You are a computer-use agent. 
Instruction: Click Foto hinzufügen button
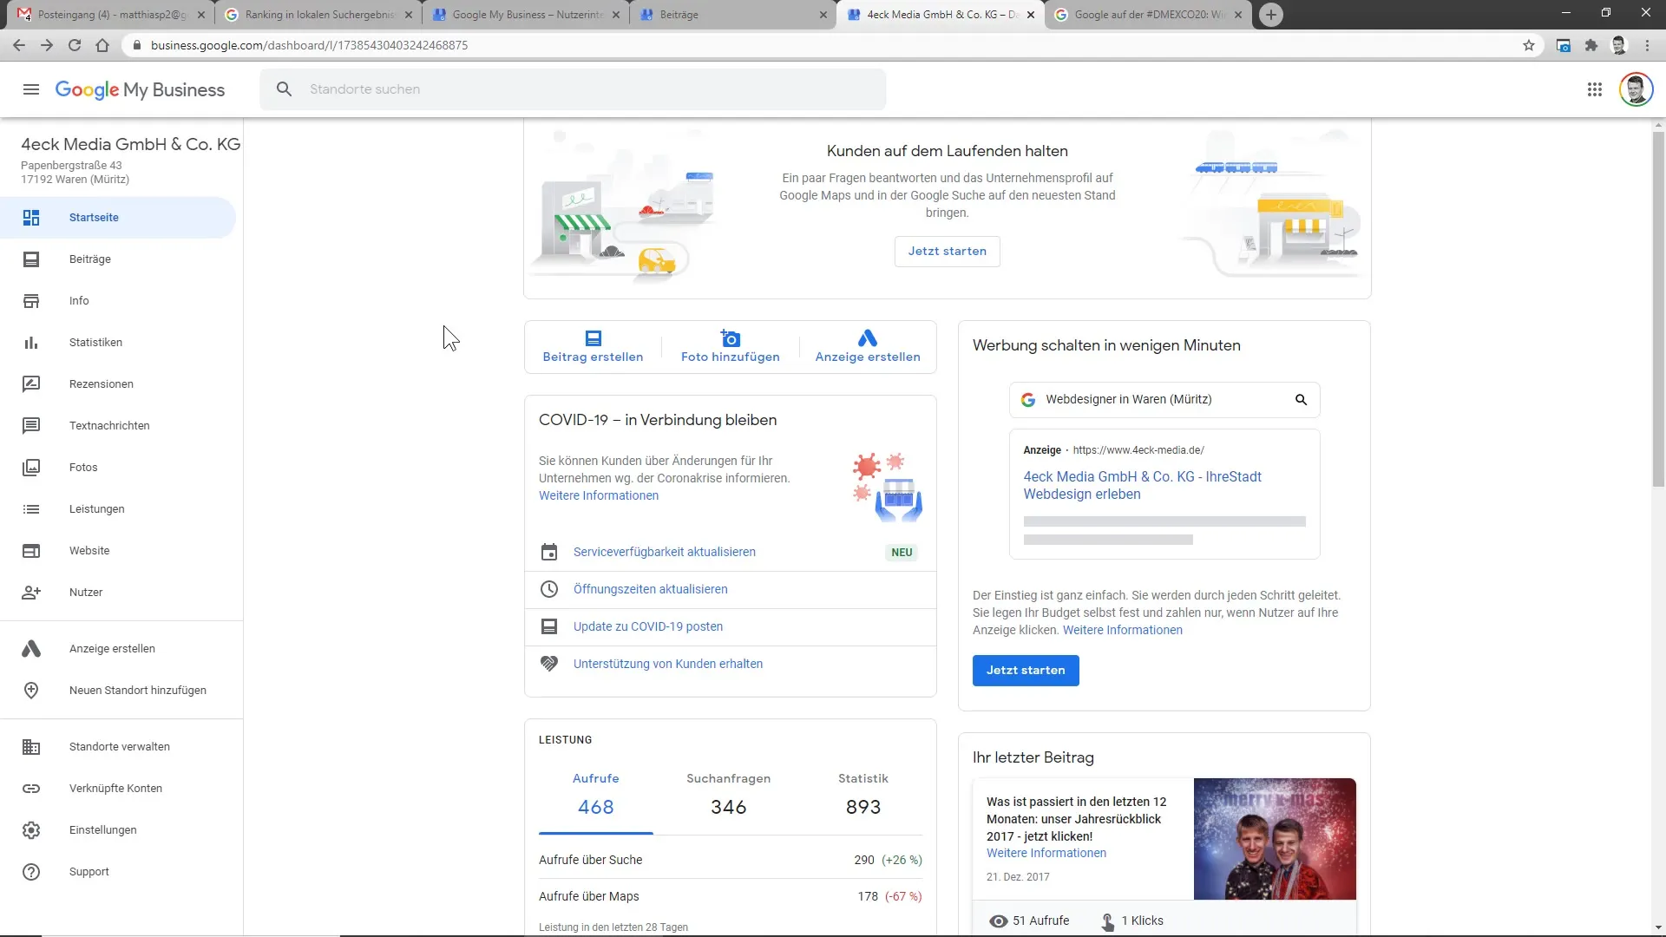731,347
